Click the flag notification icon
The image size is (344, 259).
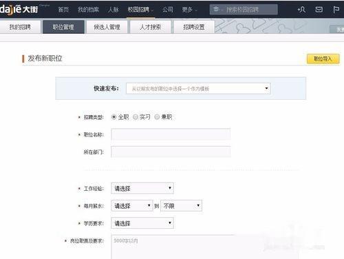[336, 10]
